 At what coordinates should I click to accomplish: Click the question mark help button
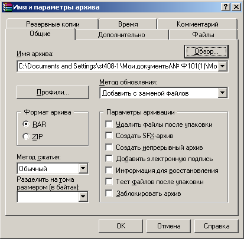(x=225, y=7)
